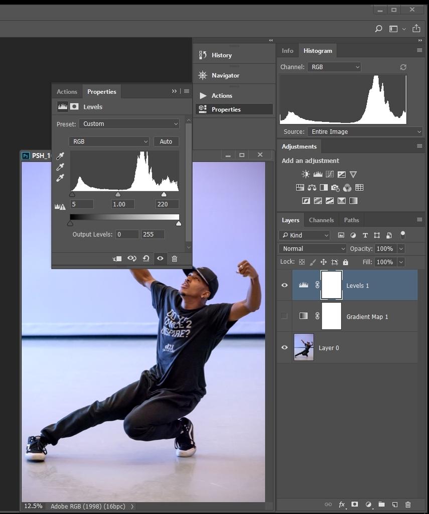Click the midtone input levels slider
Viewport: 429px width, 514px height.
click(118, 194)
